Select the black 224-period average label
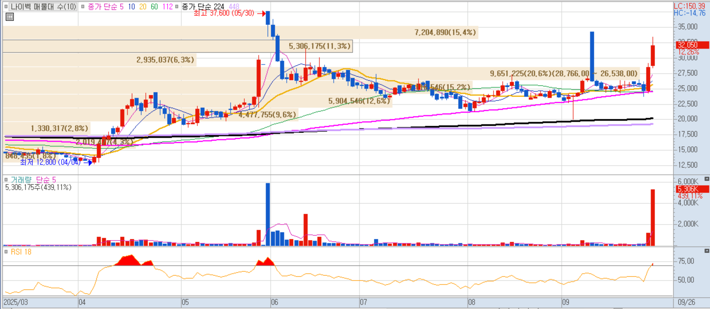This screenshot has height=309, width=710. pyautogui.click(x=219, y=6)
